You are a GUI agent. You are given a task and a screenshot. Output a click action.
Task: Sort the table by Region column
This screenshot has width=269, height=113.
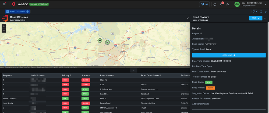(x=7, y=75)
